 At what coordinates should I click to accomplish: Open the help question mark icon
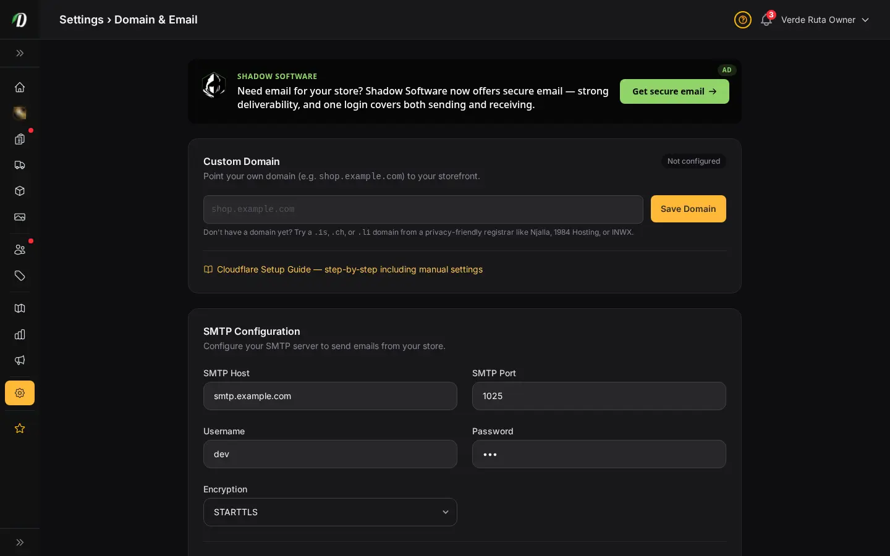(x=743, y=20)
